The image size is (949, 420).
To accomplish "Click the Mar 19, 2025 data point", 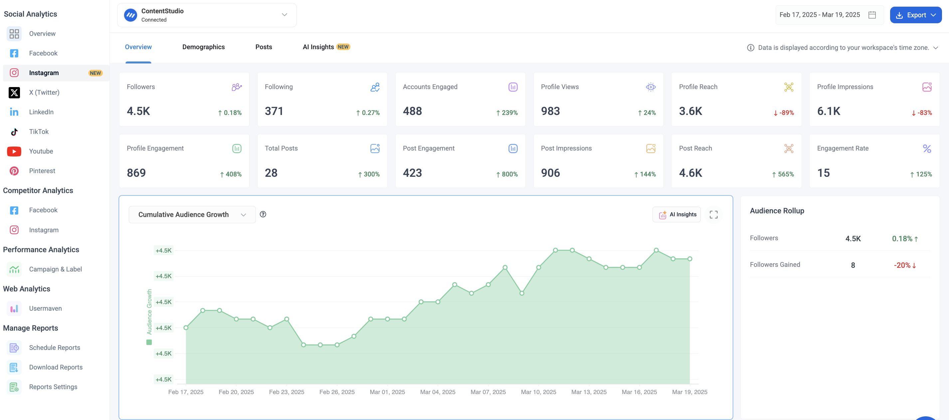I will point(690,259).
